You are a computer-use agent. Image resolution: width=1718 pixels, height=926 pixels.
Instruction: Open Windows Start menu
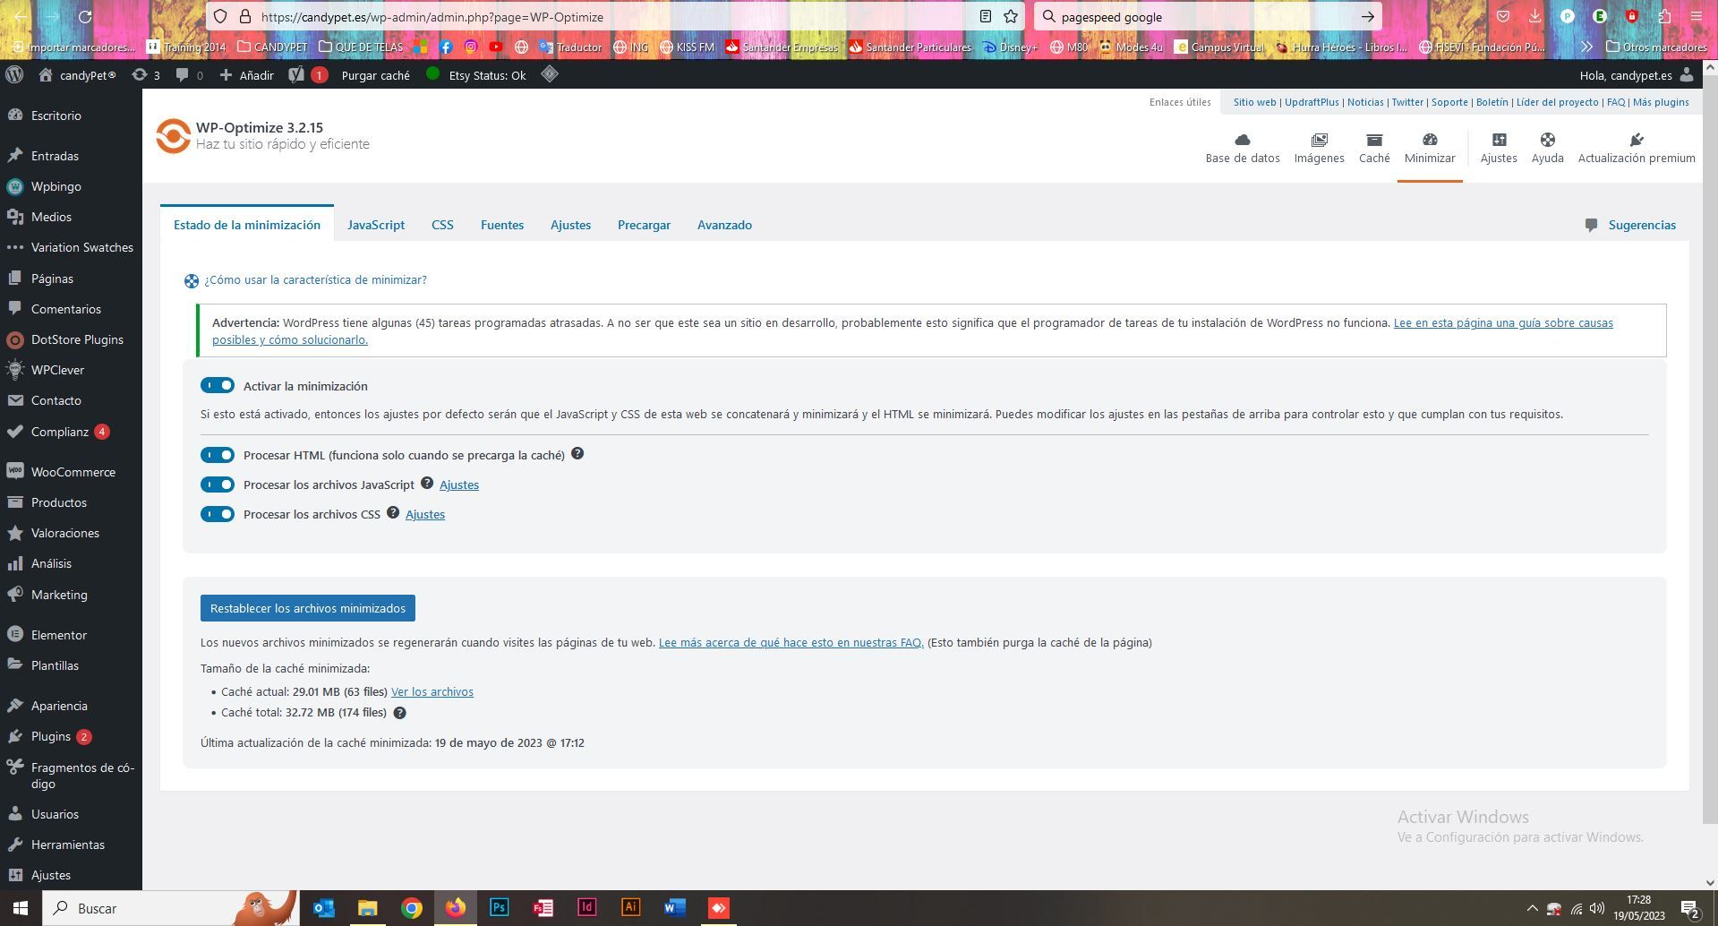pyautogui.click(x=20, y=908)
